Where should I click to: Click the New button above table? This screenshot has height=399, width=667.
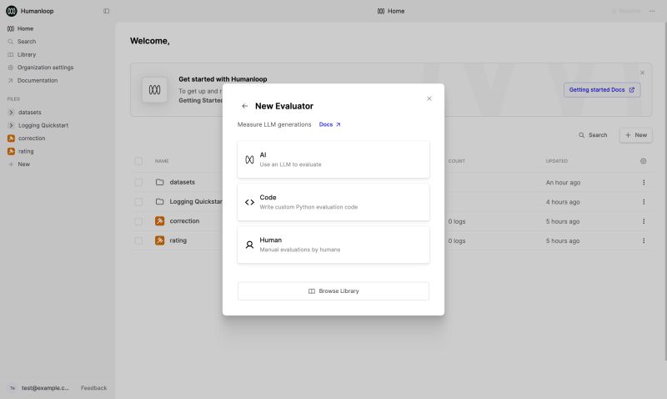coord(636,135)
